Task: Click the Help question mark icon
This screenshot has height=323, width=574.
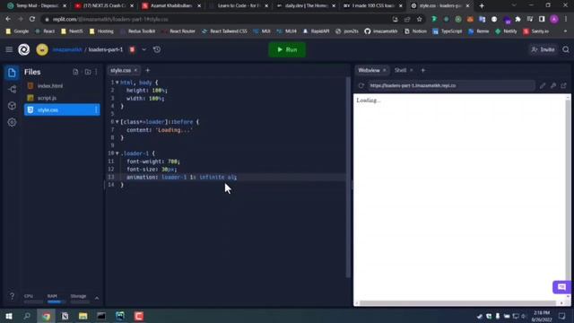Action: point(12,295)
